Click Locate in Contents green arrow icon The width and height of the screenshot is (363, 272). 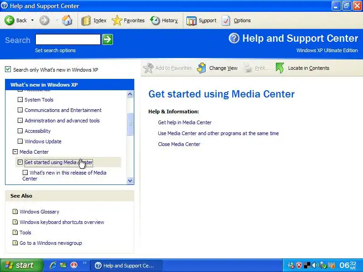click(280, 68)
